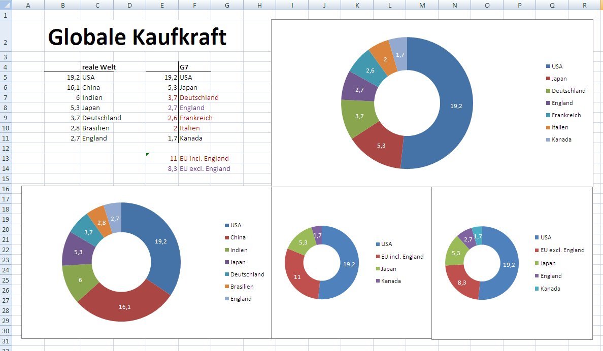Click the red 11 slice in the EU incl. chart
Screen dimensions: 603x351
coord(298,276)
